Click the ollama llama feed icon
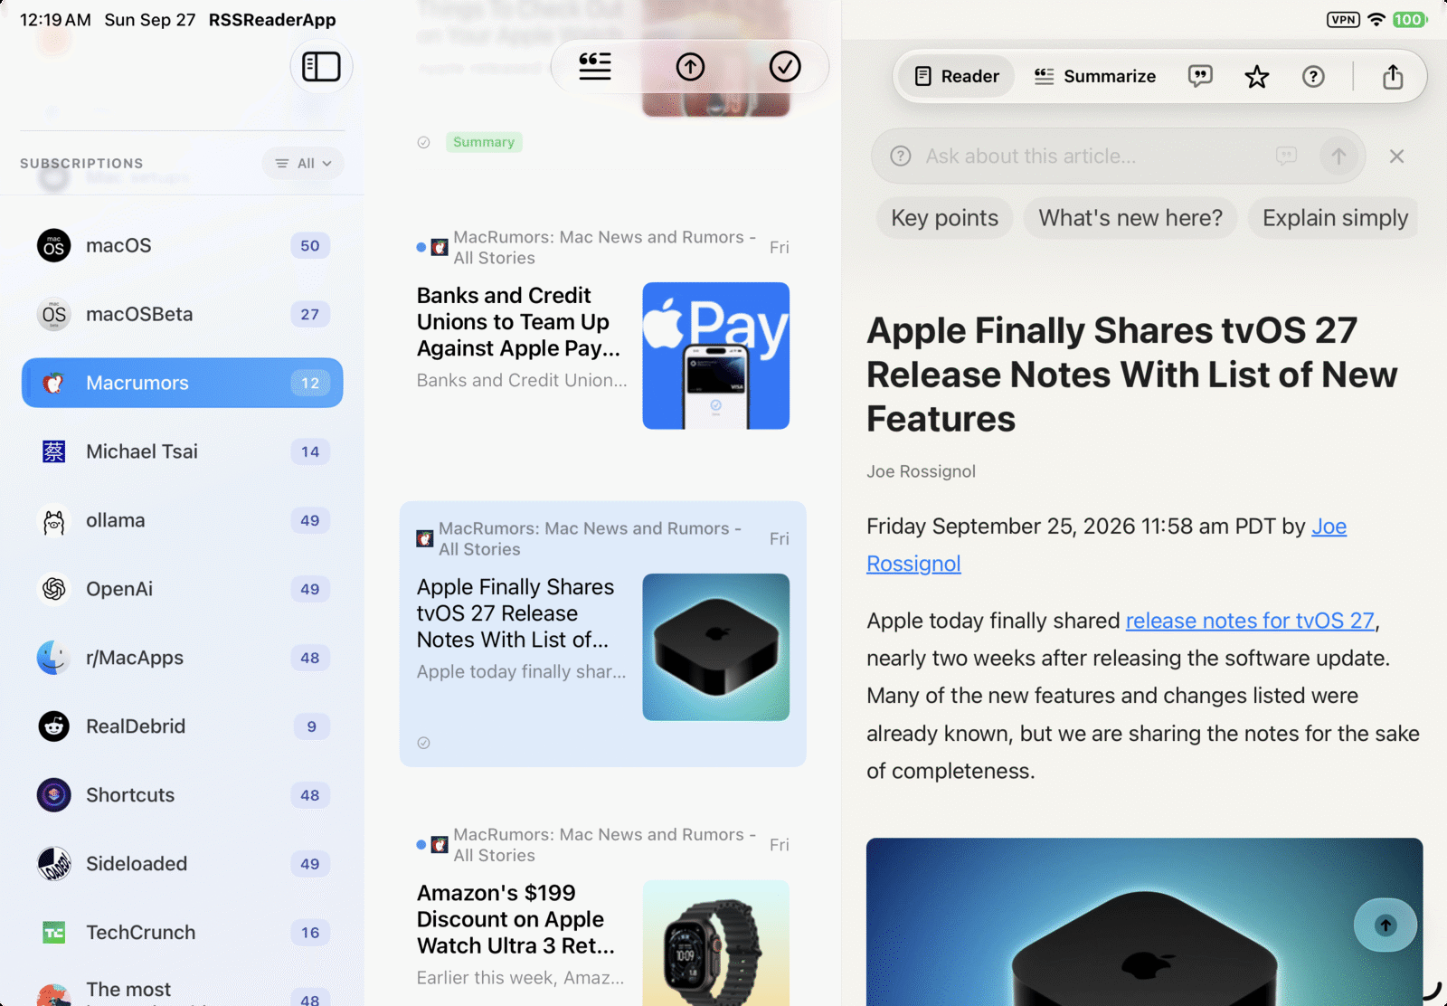 point(54,520)
